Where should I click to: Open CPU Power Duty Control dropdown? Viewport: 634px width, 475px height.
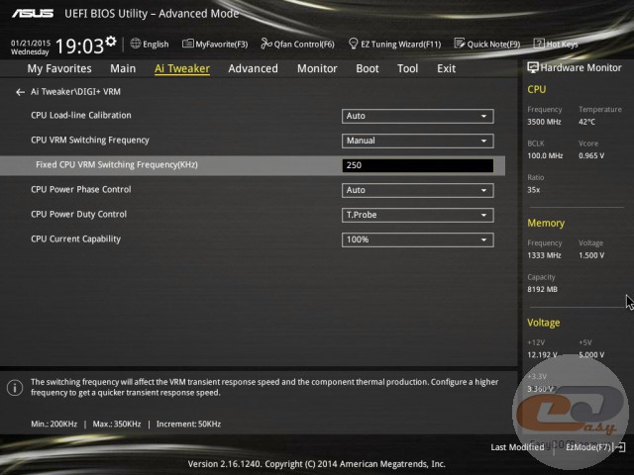418,215
